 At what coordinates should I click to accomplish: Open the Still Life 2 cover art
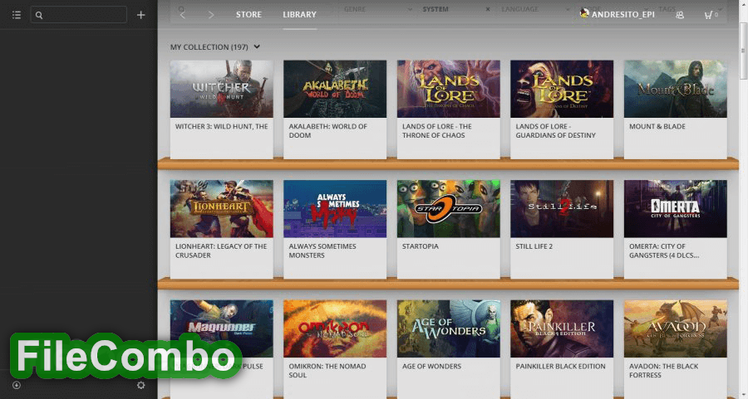coord(562,208)
